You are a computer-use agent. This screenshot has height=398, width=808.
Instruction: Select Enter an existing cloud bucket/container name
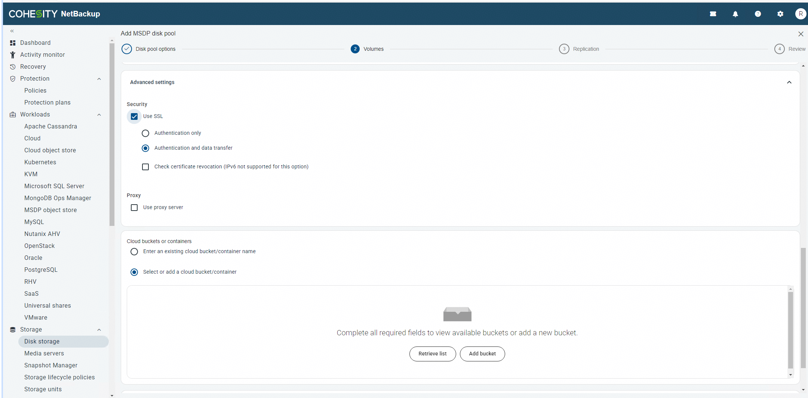click(134, 252)
